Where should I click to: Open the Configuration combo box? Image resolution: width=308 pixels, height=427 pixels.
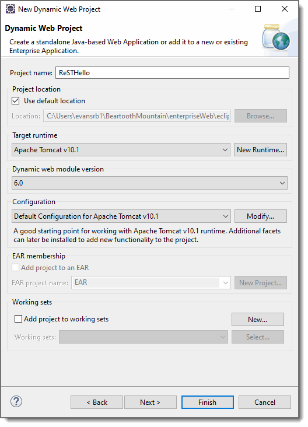[x=121, y=216]
